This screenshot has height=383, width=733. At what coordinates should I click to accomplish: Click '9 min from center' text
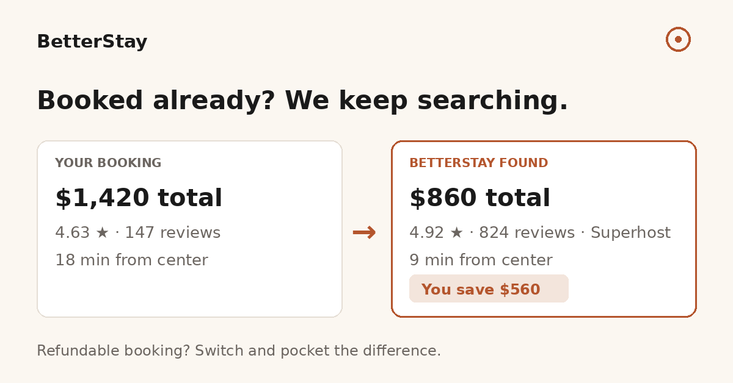(481, 260)
